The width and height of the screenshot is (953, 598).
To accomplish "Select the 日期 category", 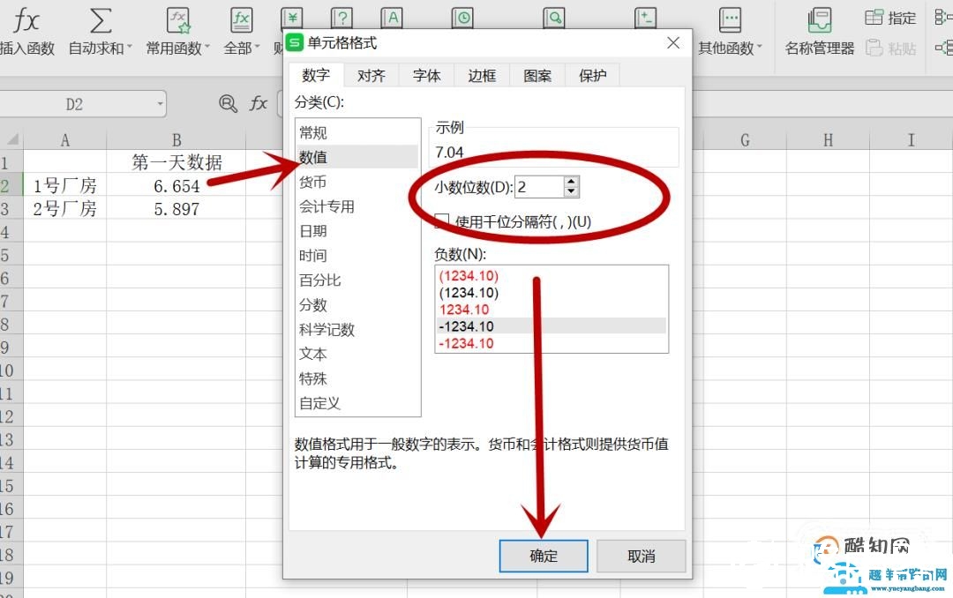I will pyautogui.click(x=357, y=231).
